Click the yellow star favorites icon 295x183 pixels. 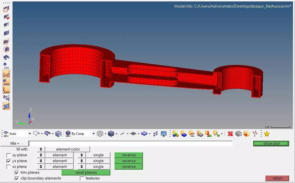[266, 134]
